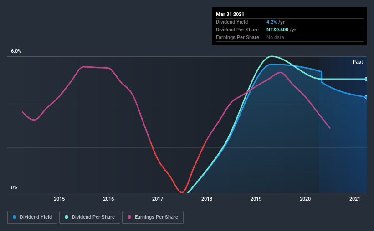Viewport: 374px width, 231px height.
Task: Click the 2017 x-axis label
Action: (158, 199)
